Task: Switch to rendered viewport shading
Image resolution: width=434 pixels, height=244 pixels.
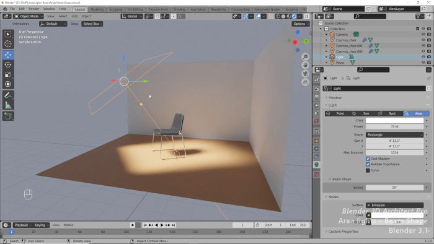Action: [x=294, y=17]
